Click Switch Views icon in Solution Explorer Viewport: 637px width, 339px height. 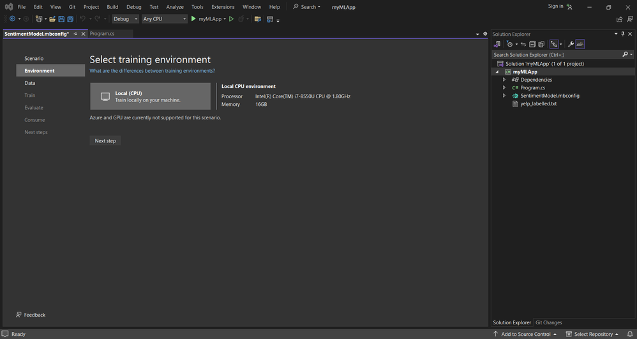click(497, 44)
